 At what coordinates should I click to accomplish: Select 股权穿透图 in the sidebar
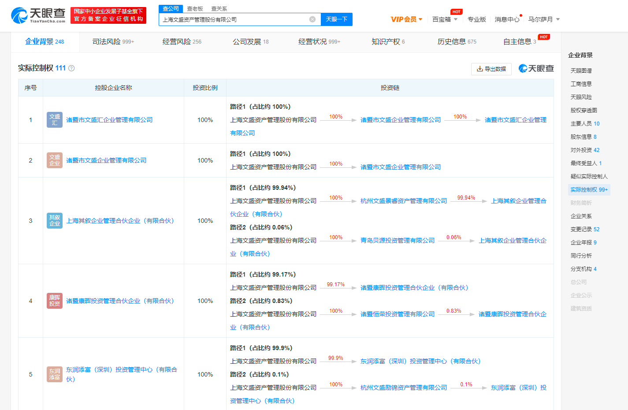pyautogui.click(x=584, y=110)
